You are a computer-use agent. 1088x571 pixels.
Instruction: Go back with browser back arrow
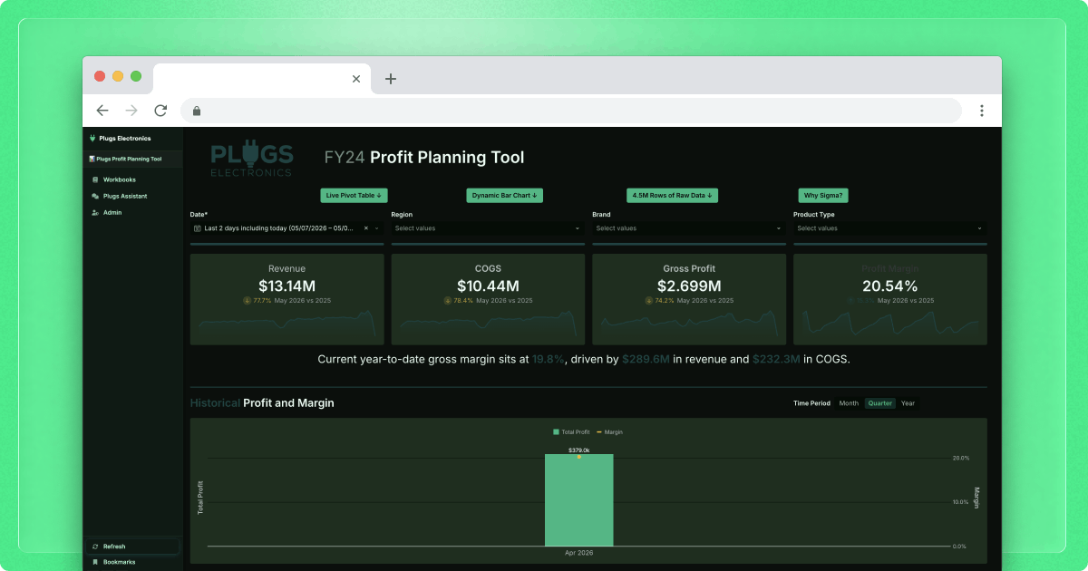point(102,111)
